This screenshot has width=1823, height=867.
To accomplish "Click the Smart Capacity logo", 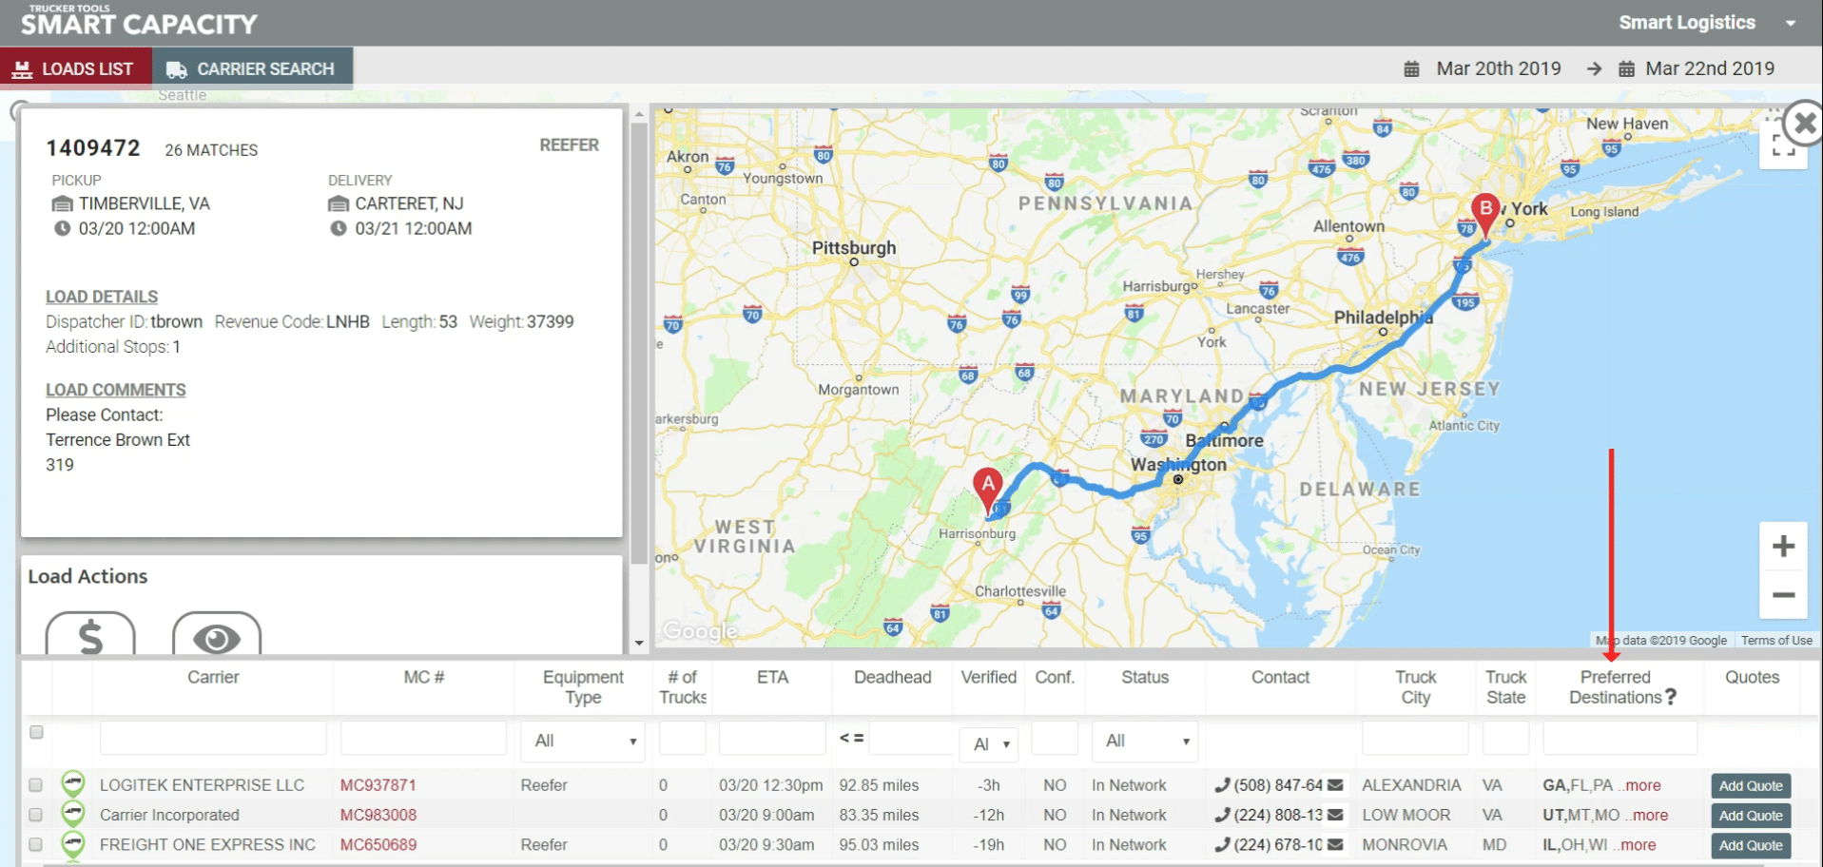I will (139, 21).
